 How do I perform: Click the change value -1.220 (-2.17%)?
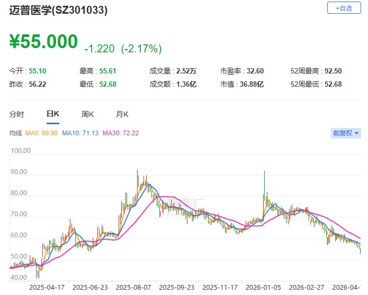click(123, 49)
